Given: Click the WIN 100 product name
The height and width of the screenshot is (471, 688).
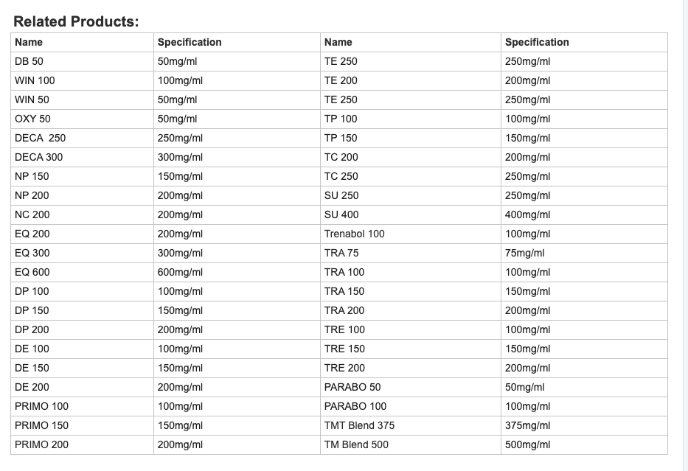Looking at the screenshot, I should click(x=35, y=80).
